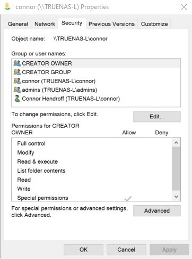Image resolution: width=192 pixels, height=259 pixels.
Task: Confirm with the OK button
Action: pos(83,249)
